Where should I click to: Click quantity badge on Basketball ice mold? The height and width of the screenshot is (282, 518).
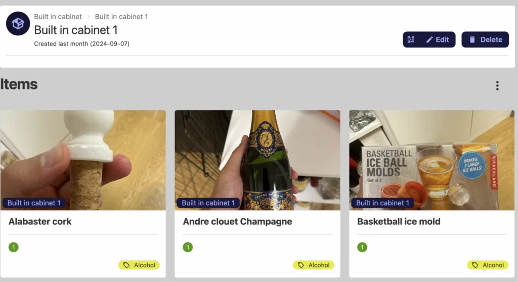tap(362, 248)
